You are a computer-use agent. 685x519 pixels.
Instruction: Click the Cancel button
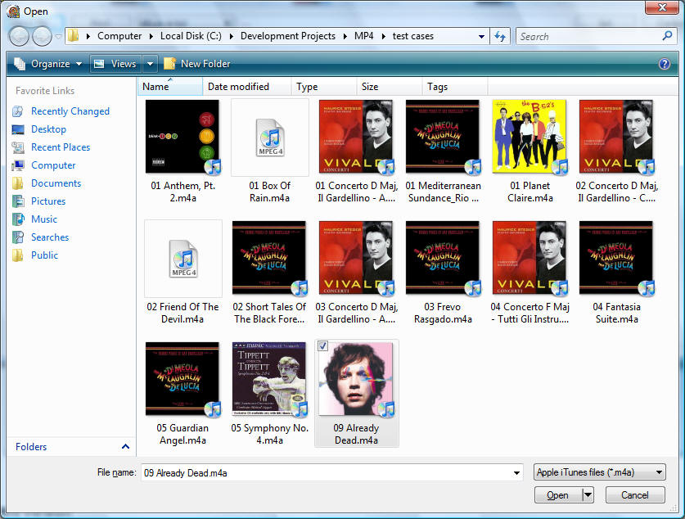click(635, 495)
